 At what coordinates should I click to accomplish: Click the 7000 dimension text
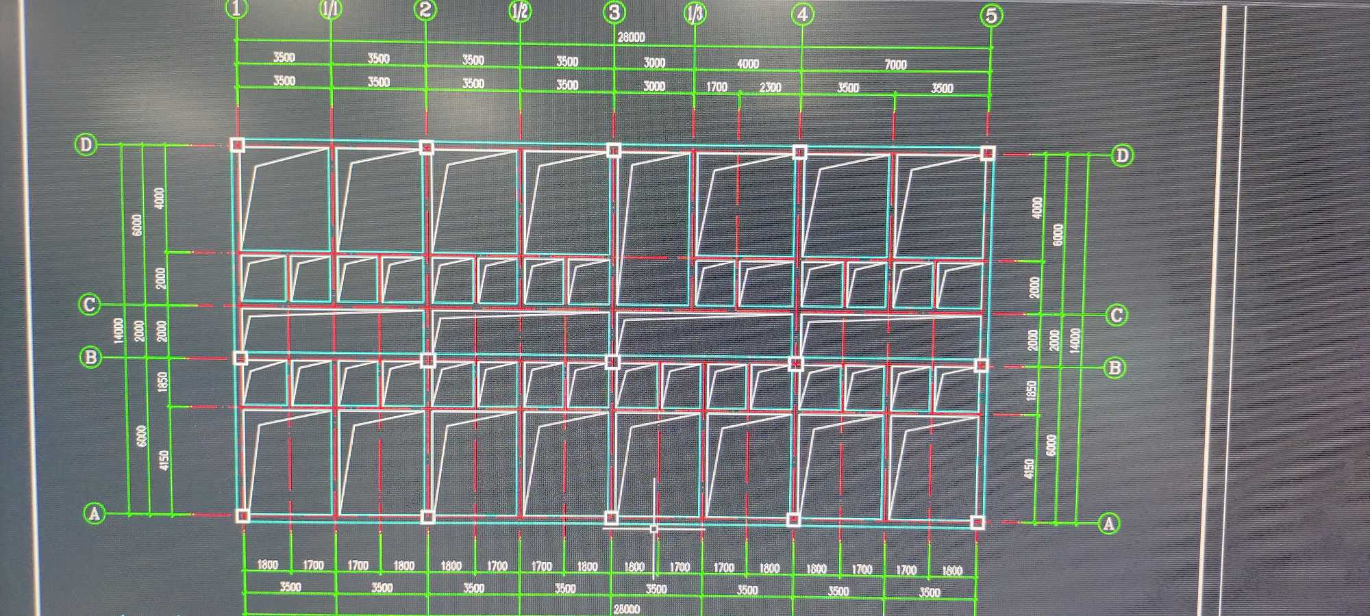(895, 65)
